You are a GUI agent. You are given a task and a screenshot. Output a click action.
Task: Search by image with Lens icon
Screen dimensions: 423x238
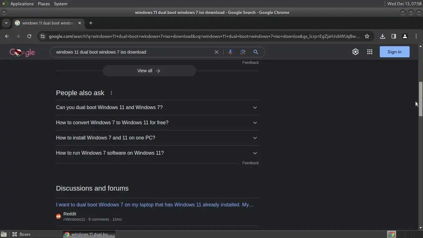pyautogui.click(x=243, y=52)
